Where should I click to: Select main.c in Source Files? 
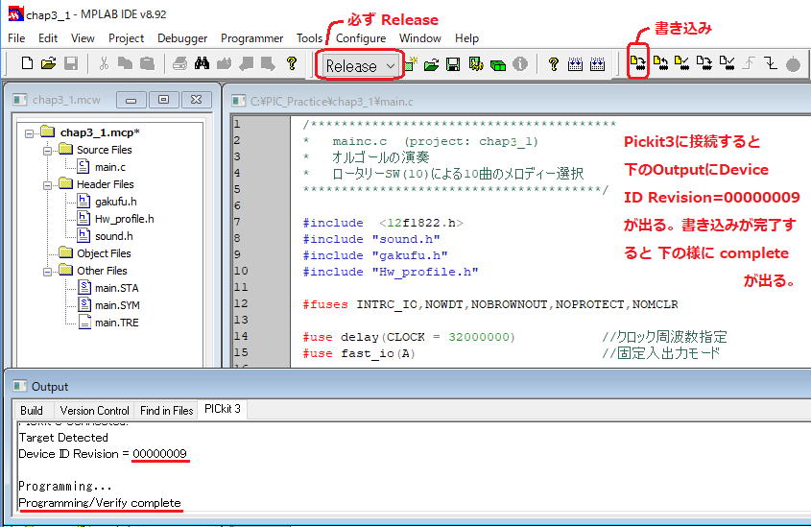111,167
